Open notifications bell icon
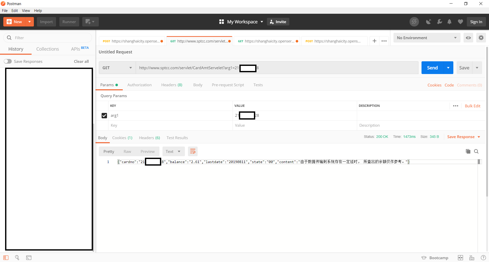Screen dimensions: 489x262 (450, 22)
